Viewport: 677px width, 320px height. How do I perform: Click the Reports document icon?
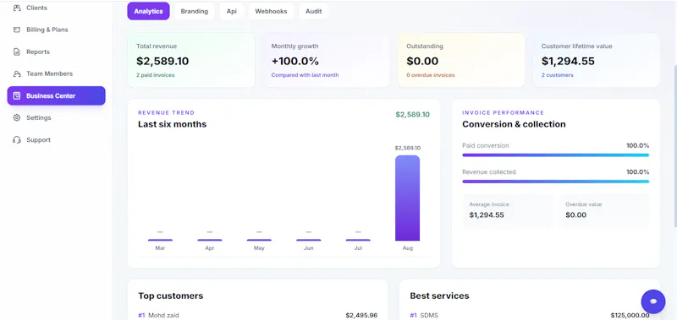(17, 52)
